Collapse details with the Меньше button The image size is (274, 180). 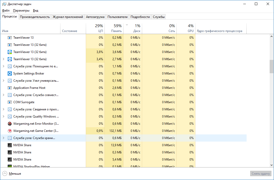tap(12, 174)
